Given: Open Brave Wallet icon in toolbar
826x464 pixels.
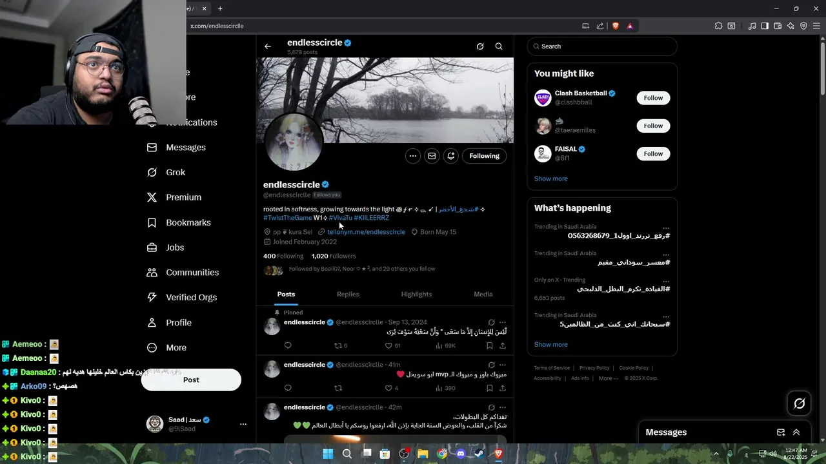Looking at the screenshot, I should (x=778, y=26).
